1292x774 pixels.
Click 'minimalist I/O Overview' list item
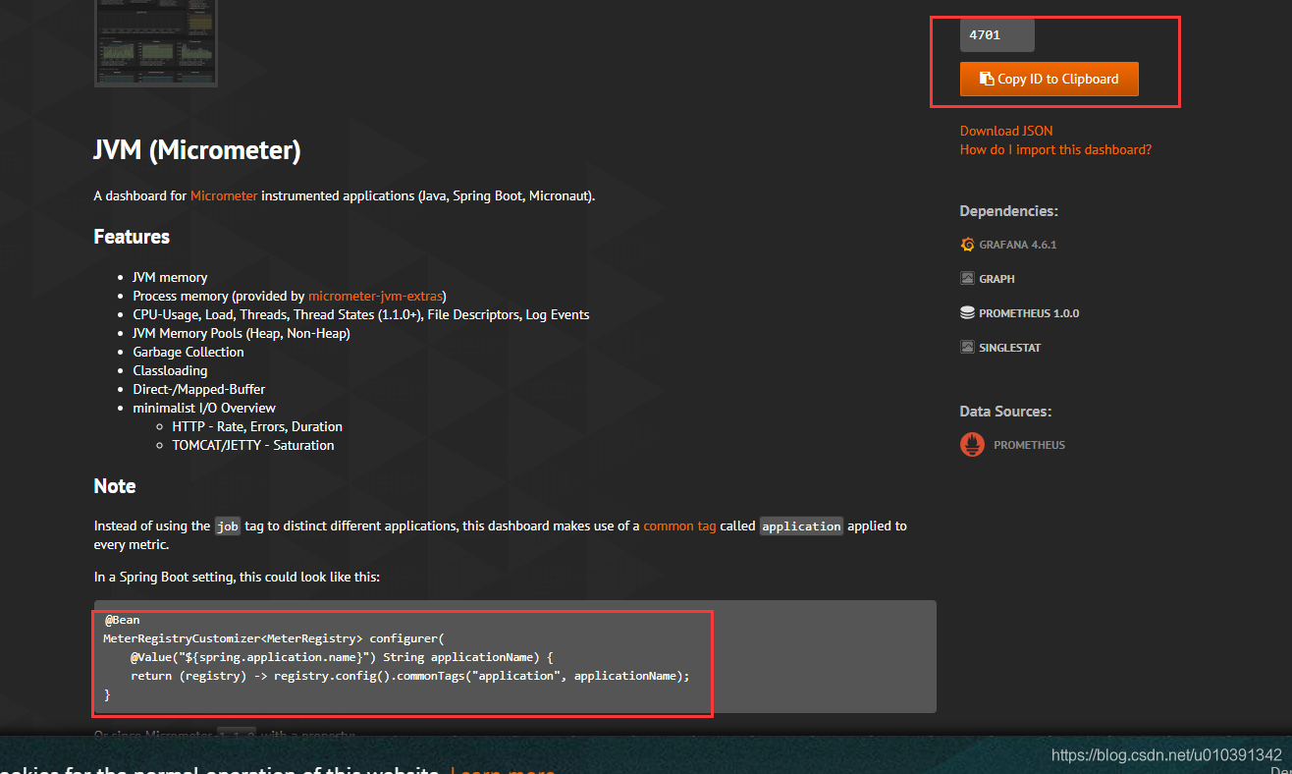coord(204,408)
